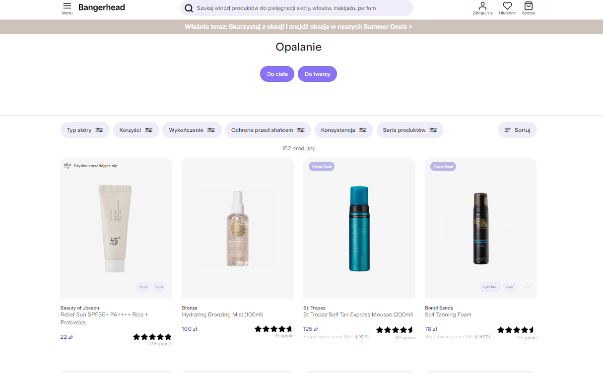Click the Bangerhead logo

tap(102, 7)
